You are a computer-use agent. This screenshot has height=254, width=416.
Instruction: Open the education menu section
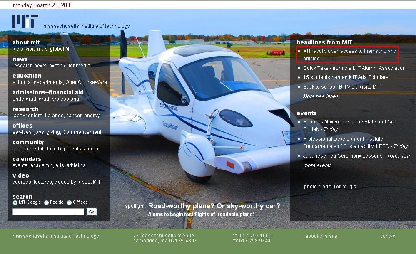27,76
